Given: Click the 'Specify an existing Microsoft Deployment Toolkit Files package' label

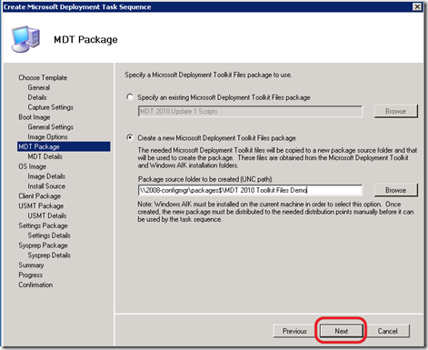Looking at the screenshot, I should coord(224,97).
